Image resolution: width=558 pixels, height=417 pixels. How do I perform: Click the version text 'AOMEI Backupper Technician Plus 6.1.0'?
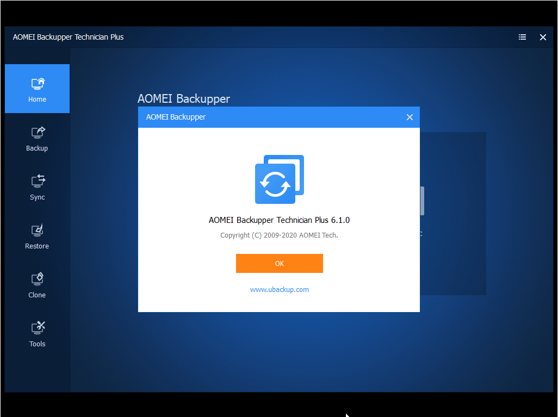pyautogui.click(x=280, y=220)
